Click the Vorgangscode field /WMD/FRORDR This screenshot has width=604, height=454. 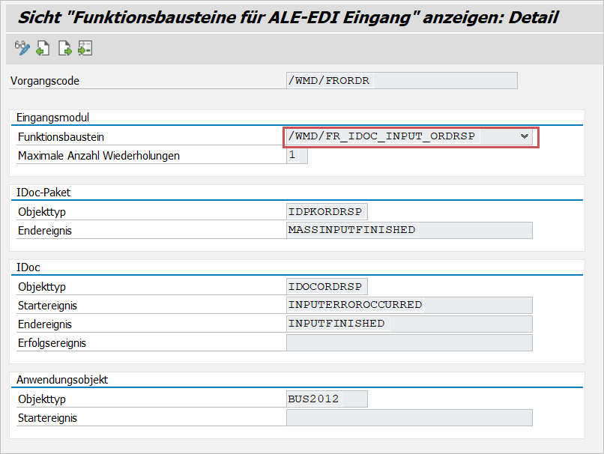click(402, 81)
